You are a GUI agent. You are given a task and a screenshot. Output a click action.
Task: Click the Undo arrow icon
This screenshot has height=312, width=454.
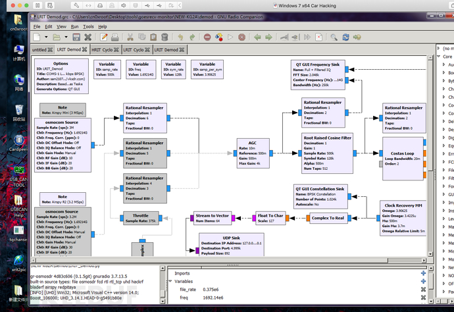pos(179,38)
